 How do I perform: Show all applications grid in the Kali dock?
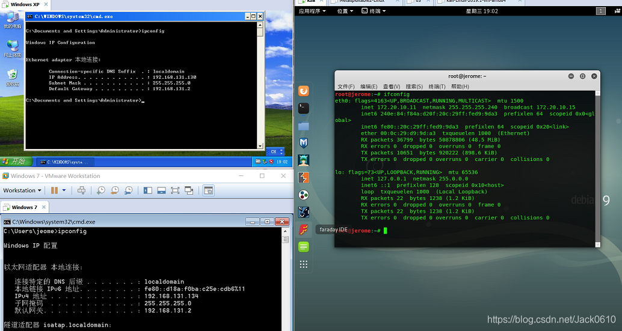coord(303,264)
